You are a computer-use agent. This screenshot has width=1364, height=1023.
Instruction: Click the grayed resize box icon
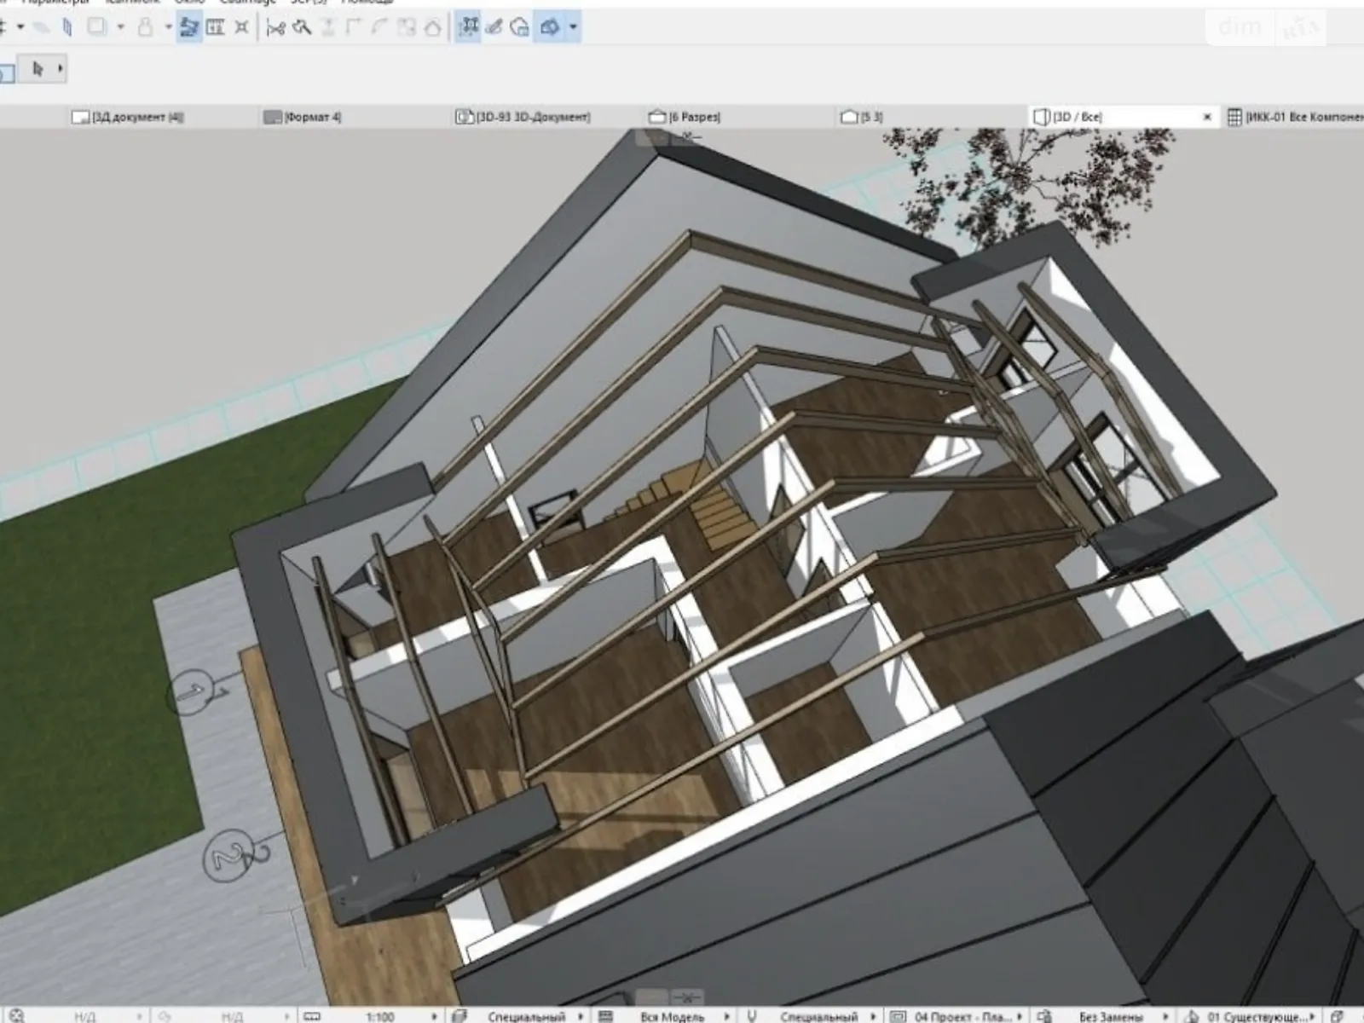(x=407, y=28)
